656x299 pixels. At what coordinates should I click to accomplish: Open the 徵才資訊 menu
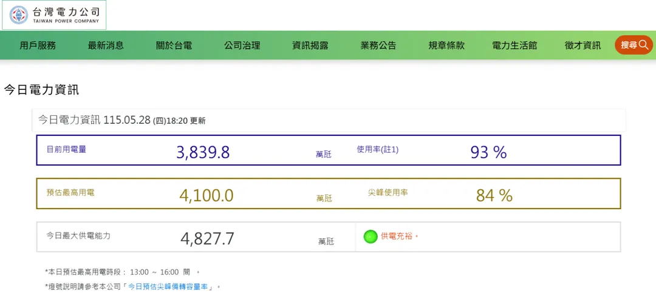click(583, 45)
